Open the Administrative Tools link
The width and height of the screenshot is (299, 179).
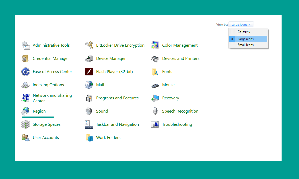click(x=51, y=45)
